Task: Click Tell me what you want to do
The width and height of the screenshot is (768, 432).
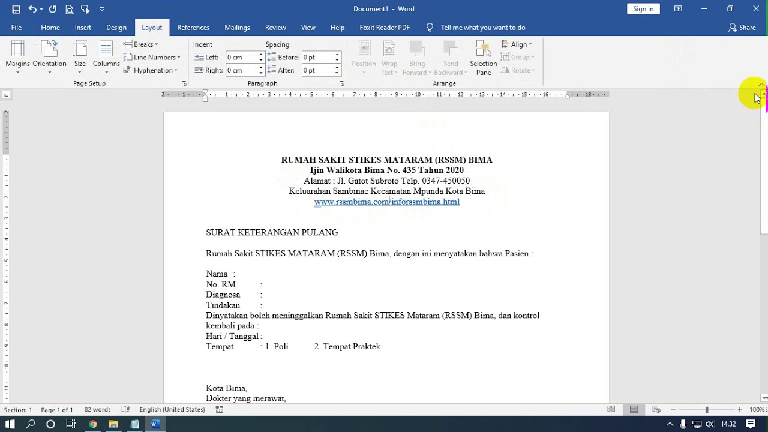Action: point(482,28)
